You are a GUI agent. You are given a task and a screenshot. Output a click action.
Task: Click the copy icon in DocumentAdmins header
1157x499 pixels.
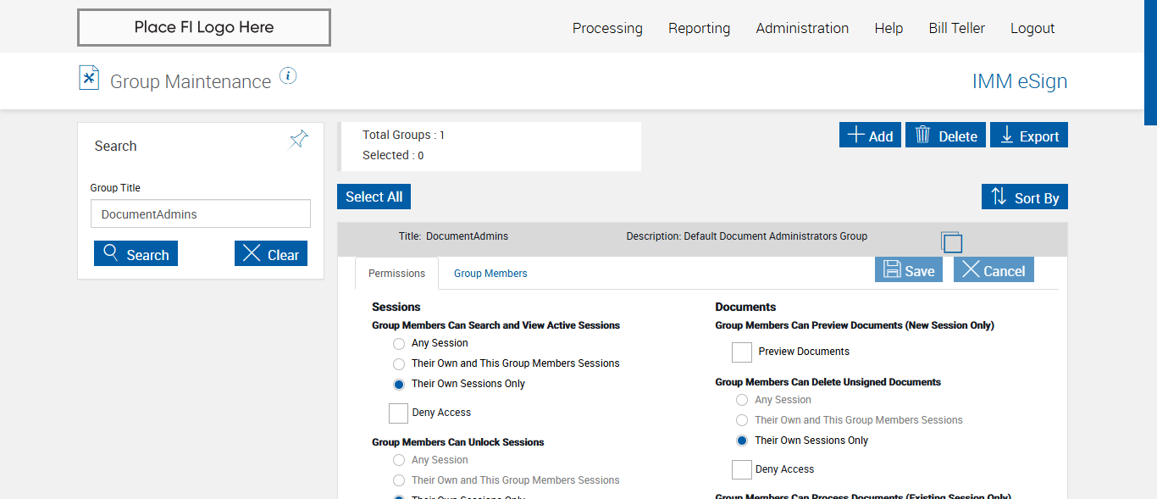pos(952,242)
